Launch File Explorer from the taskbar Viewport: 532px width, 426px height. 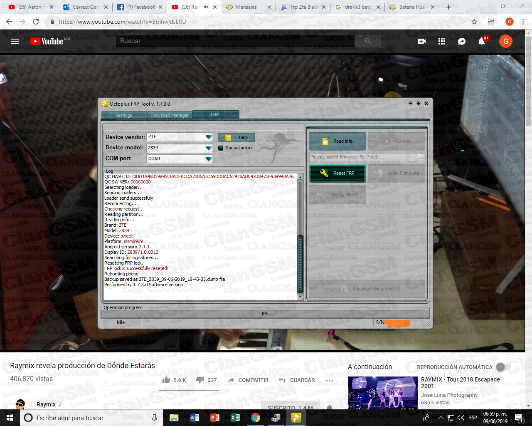pyautogui.click(x=174, y=418)
